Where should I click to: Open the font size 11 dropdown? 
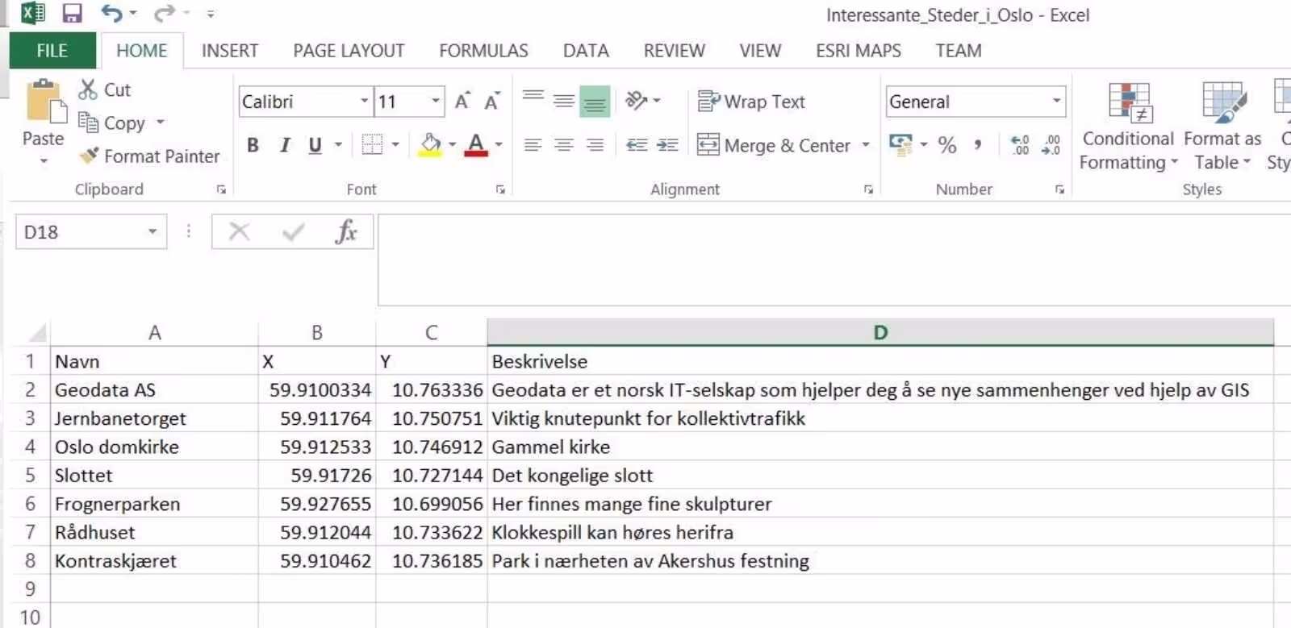point(436,102)
